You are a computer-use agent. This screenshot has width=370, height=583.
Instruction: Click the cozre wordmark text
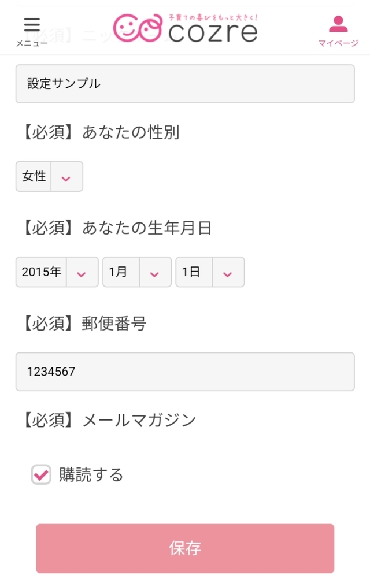click(212, 33)
